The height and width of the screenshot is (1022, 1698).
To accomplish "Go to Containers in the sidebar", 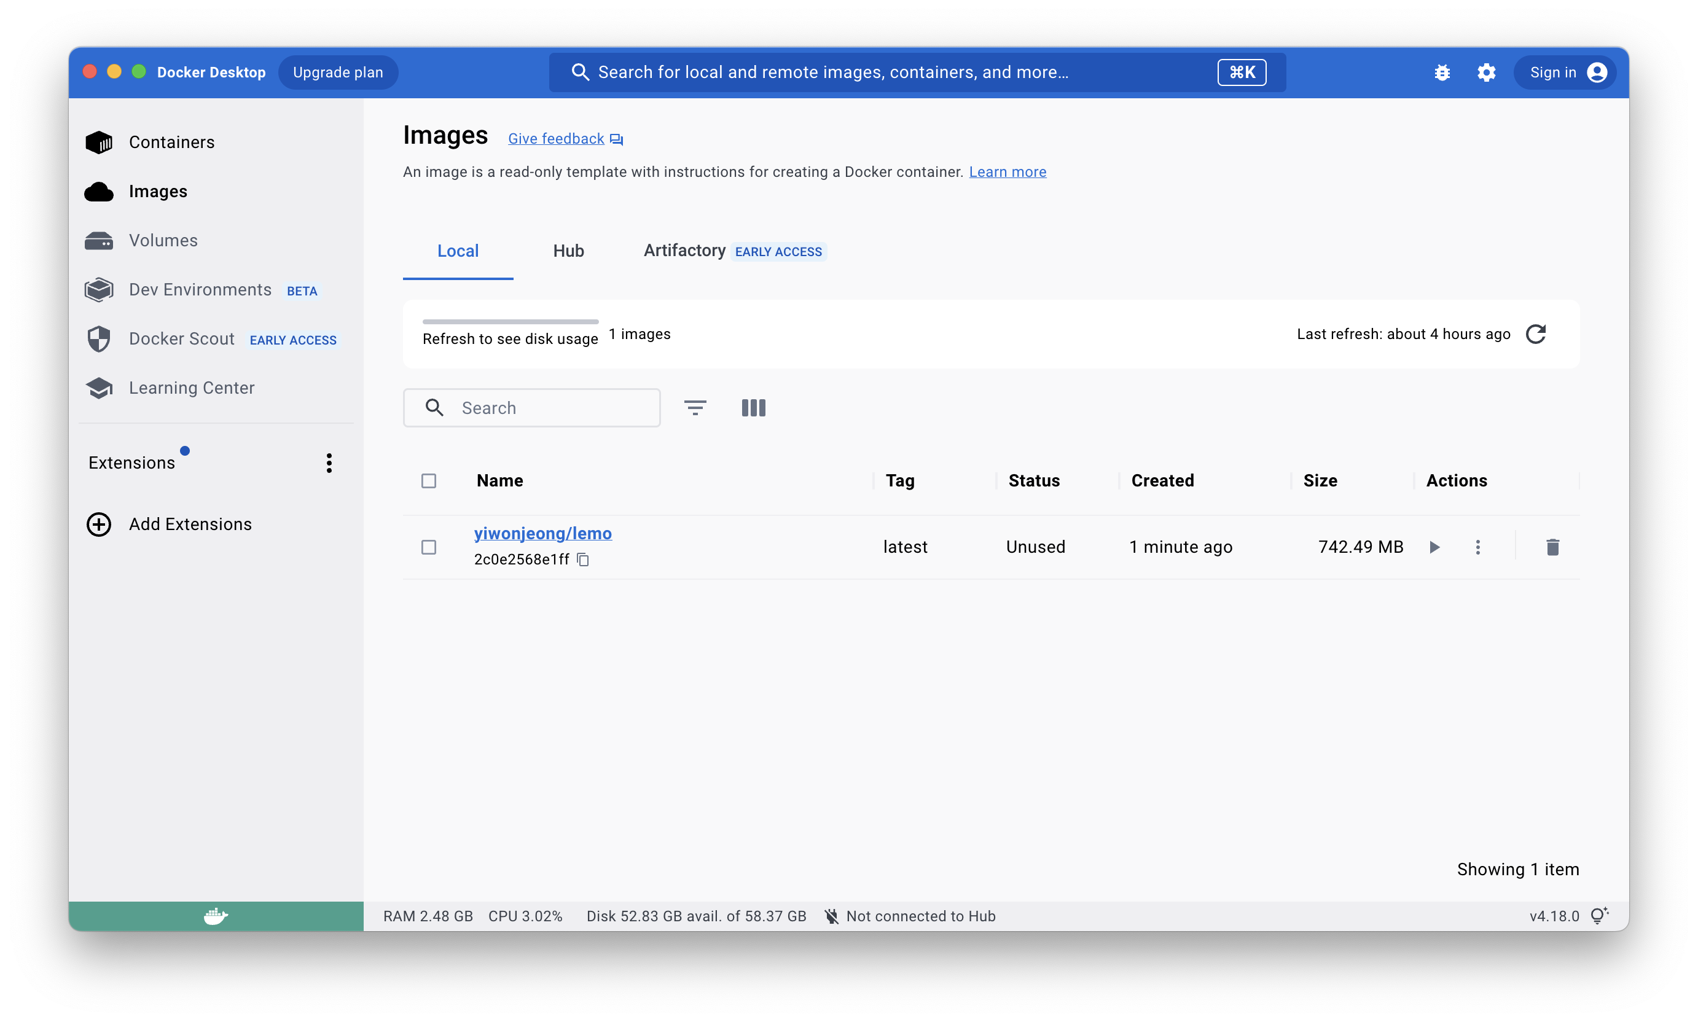I will coord(171,142).
